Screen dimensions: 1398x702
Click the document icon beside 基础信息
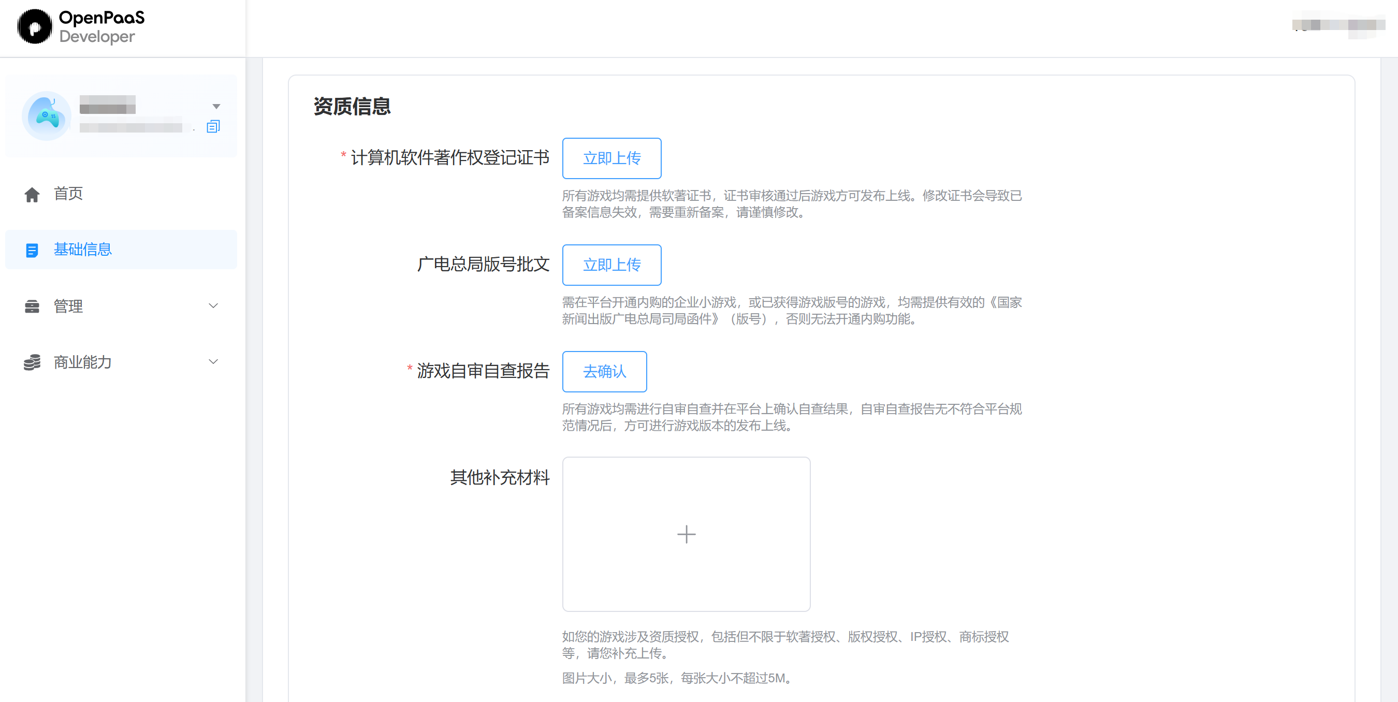32,250
